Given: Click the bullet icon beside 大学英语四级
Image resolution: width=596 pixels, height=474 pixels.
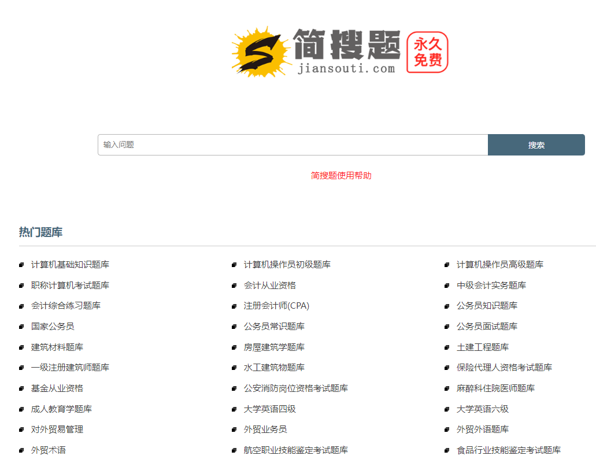Looking at the screenshot, I should (234, 409).
